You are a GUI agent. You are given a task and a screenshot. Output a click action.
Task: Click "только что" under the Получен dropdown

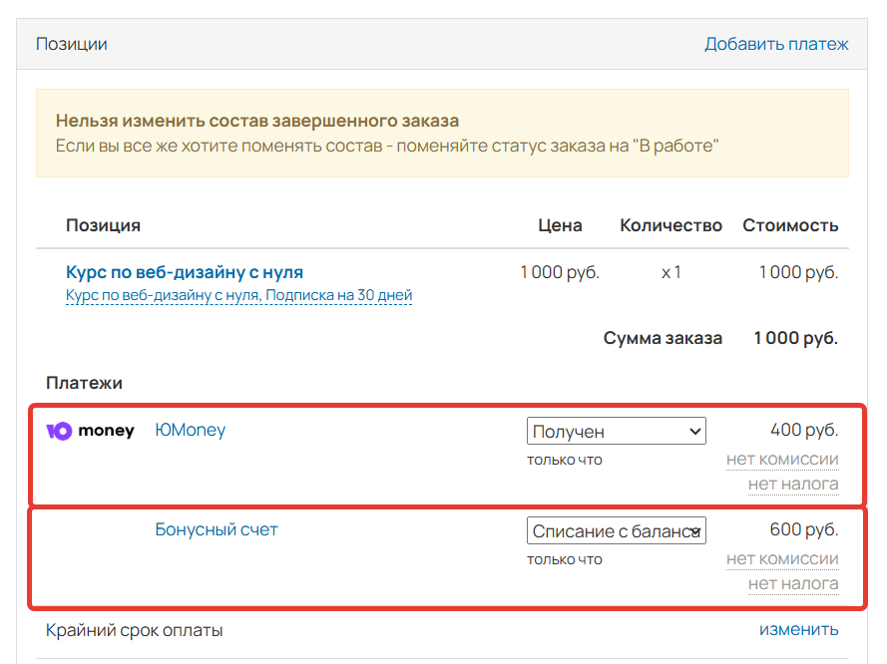(x=565, y=460)
